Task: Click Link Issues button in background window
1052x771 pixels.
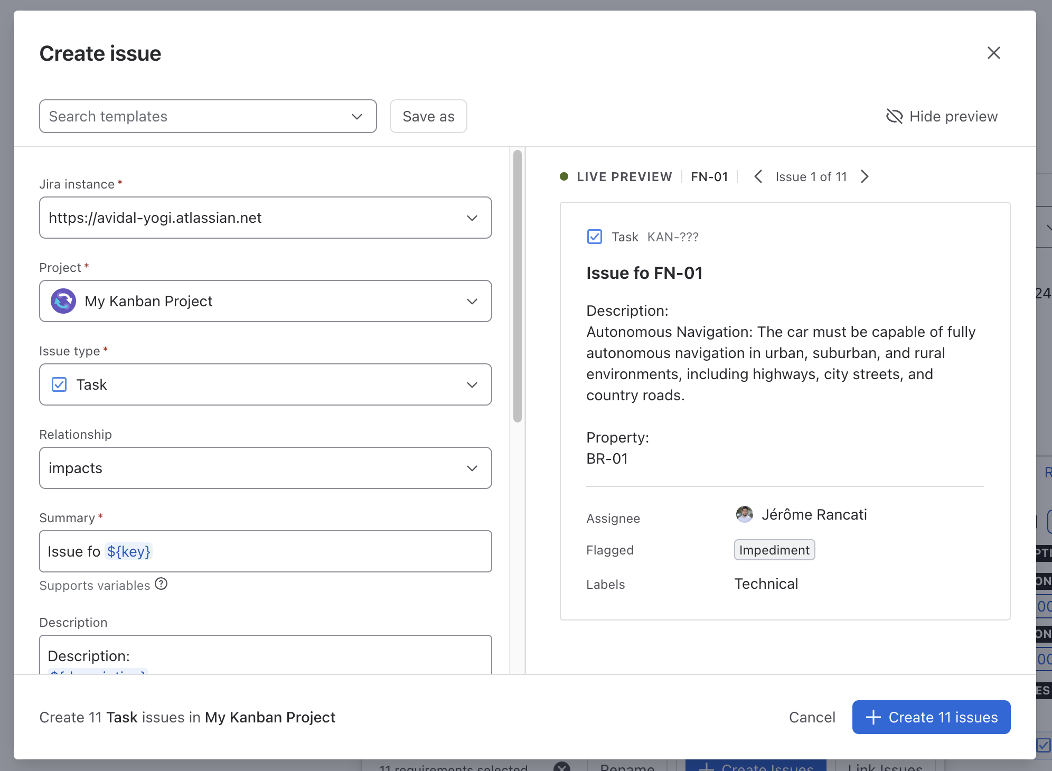Action: 885,766
